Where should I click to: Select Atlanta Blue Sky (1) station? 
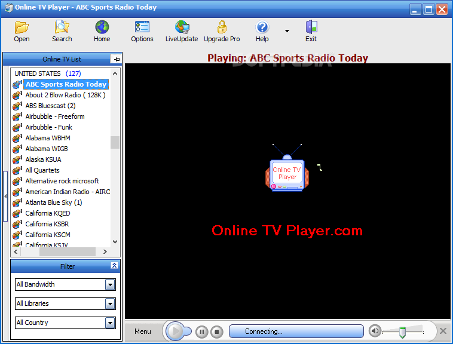click(x=54, y=202)
